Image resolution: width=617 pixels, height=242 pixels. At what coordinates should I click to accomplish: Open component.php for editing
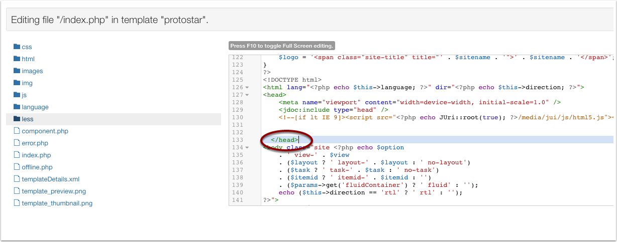coord(45,131)
